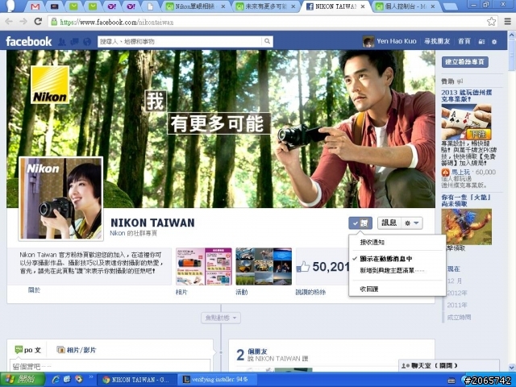This screenshot has height=387, width=516.
Task: Select the po 文 composer tab
Action: click(x=27, y=349)
